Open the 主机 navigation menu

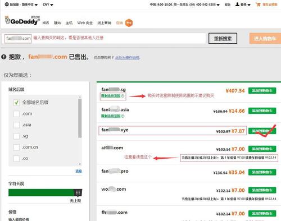[x=69, y=23]
